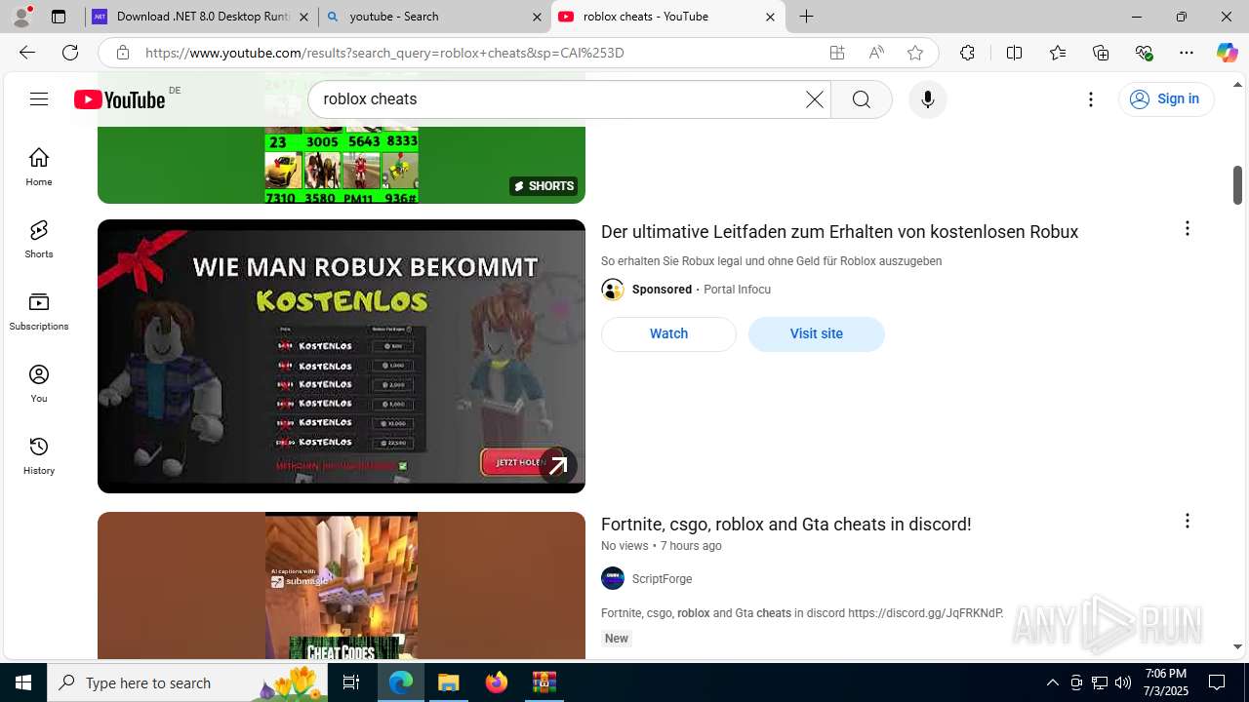This screenshot has width=1249, height=702.
Task: Open Firefox from the taskbar
Action: (x=497, y=682)
